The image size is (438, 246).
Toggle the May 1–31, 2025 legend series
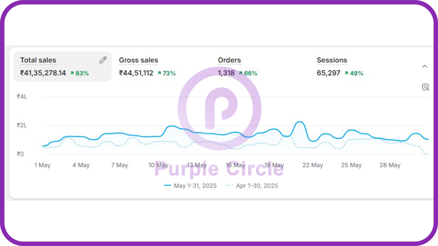click(191, 186)
